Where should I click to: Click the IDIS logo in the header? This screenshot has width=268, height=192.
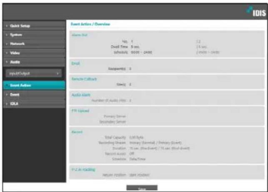click(256, 12)
